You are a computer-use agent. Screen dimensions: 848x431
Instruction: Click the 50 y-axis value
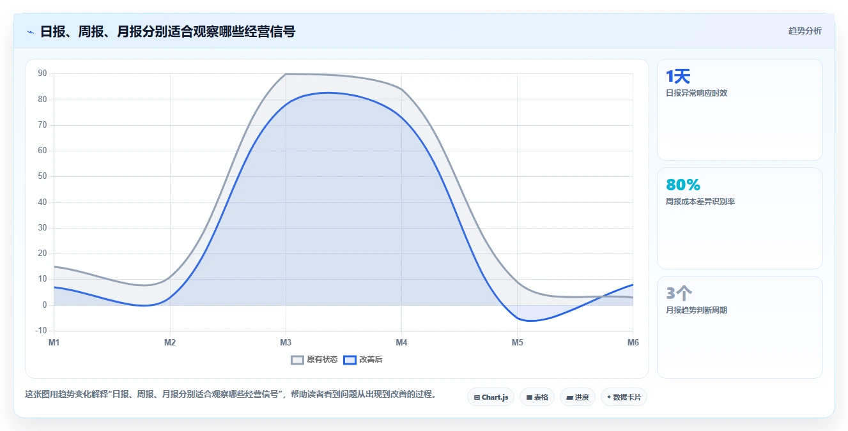click(43, 176)
